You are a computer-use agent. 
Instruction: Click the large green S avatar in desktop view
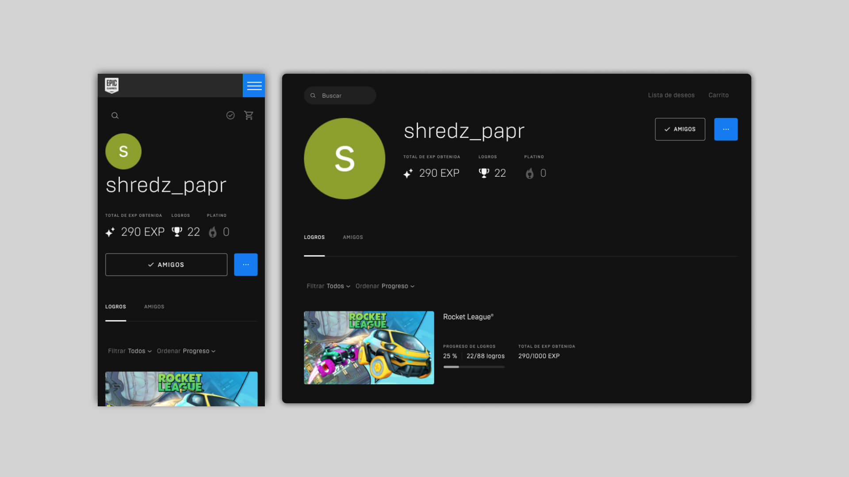[344, 159]
